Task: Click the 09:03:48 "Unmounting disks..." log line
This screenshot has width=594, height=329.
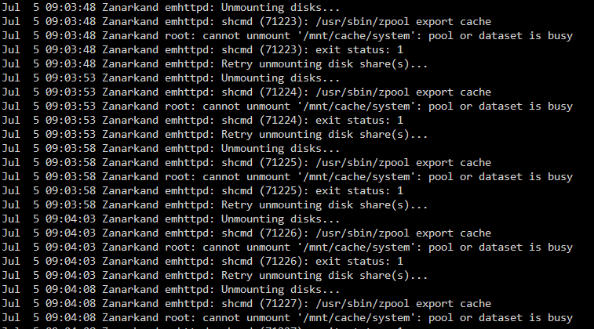Action: 171,8
